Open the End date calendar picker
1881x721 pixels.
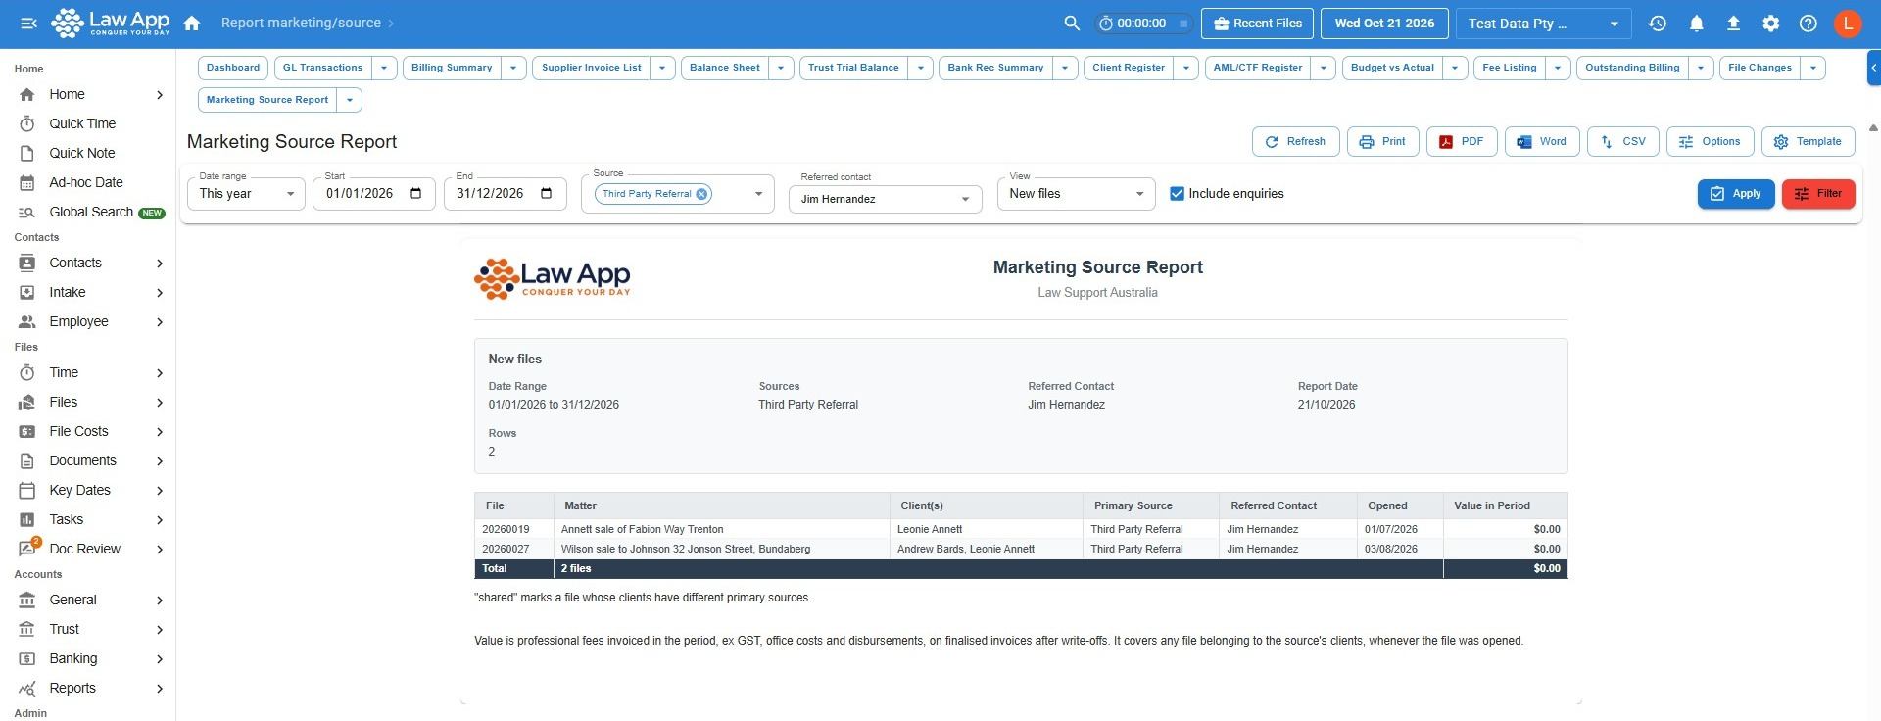click(546, 193)
